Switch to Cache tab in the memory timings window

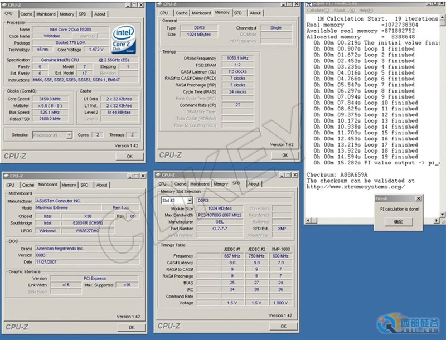pos(182,13)
